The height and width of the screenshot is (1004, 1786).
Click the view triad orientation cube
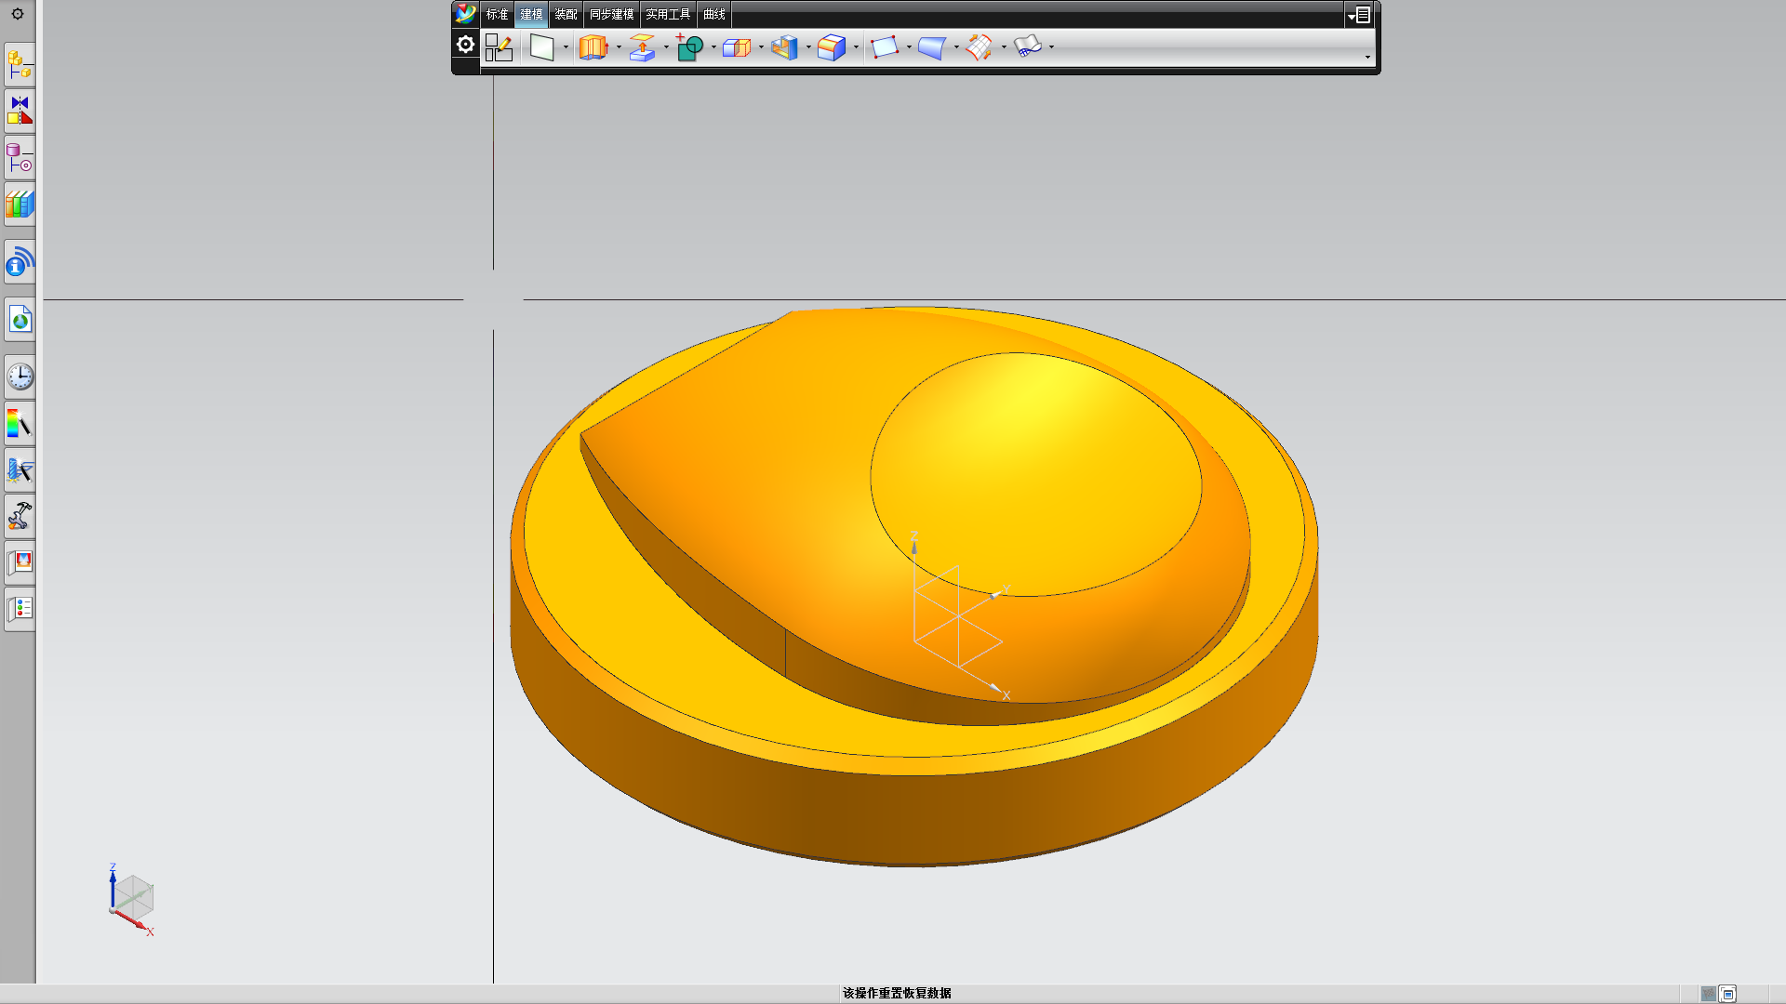[x=133, y=898]
